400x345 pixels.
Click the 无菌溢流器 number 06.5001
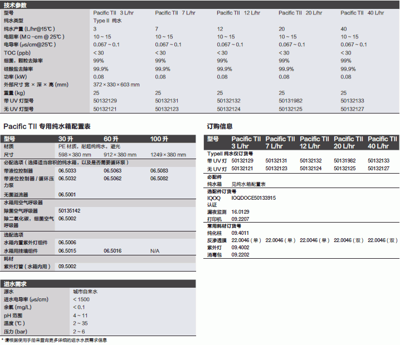67,194
